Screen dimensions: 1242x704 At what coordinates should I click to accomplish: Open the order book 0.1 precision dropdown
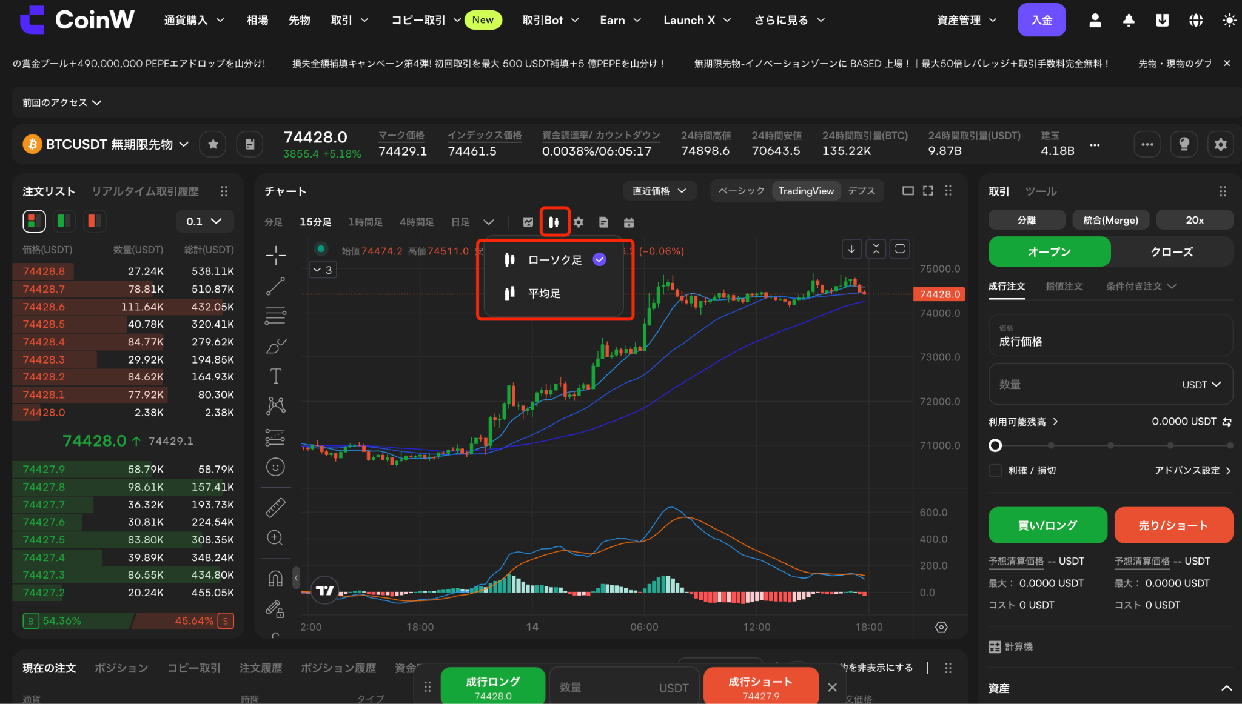coord(204,221)
